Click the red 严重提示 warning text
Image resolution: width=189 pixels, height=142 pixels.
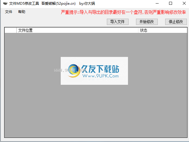(124, 12)
